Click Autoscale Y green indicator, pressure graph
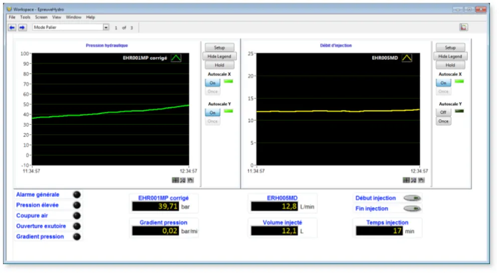The height and width of the screenshot is (273, 499). [x=229, y=111]
